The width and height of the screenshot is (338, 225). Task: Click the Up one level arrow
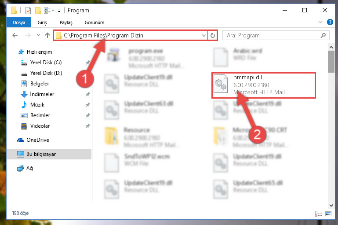tap(47, 35)
